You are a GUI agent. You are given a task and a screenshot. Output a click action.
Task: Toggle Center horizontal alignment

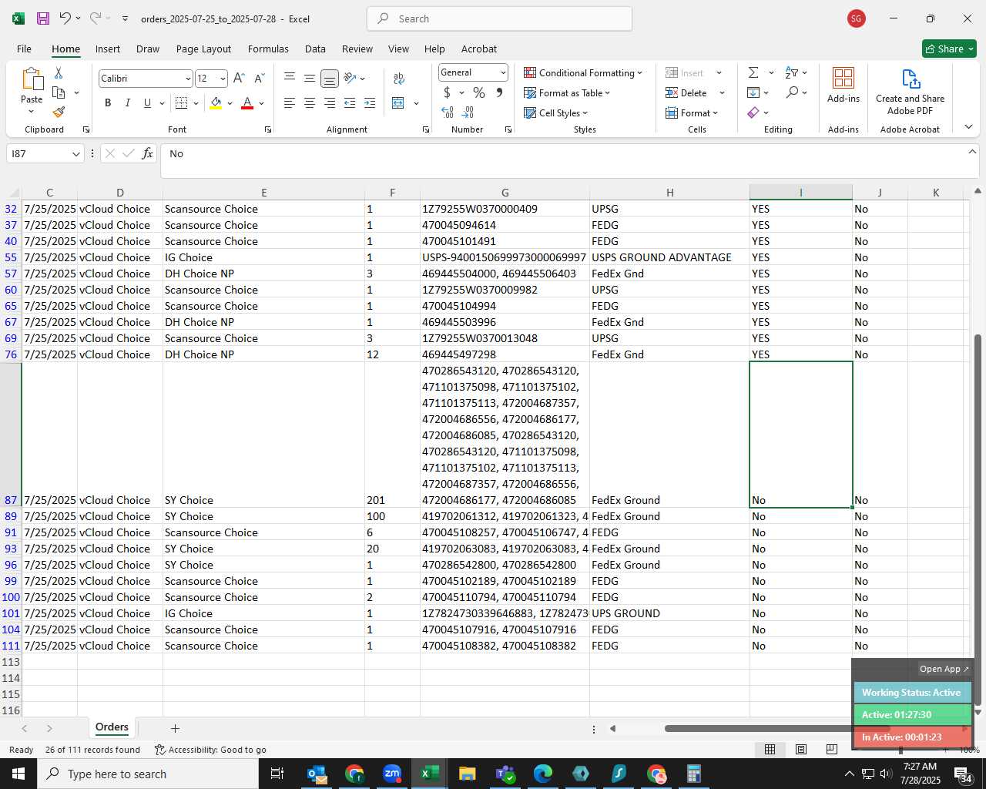(x=309, y=102)
